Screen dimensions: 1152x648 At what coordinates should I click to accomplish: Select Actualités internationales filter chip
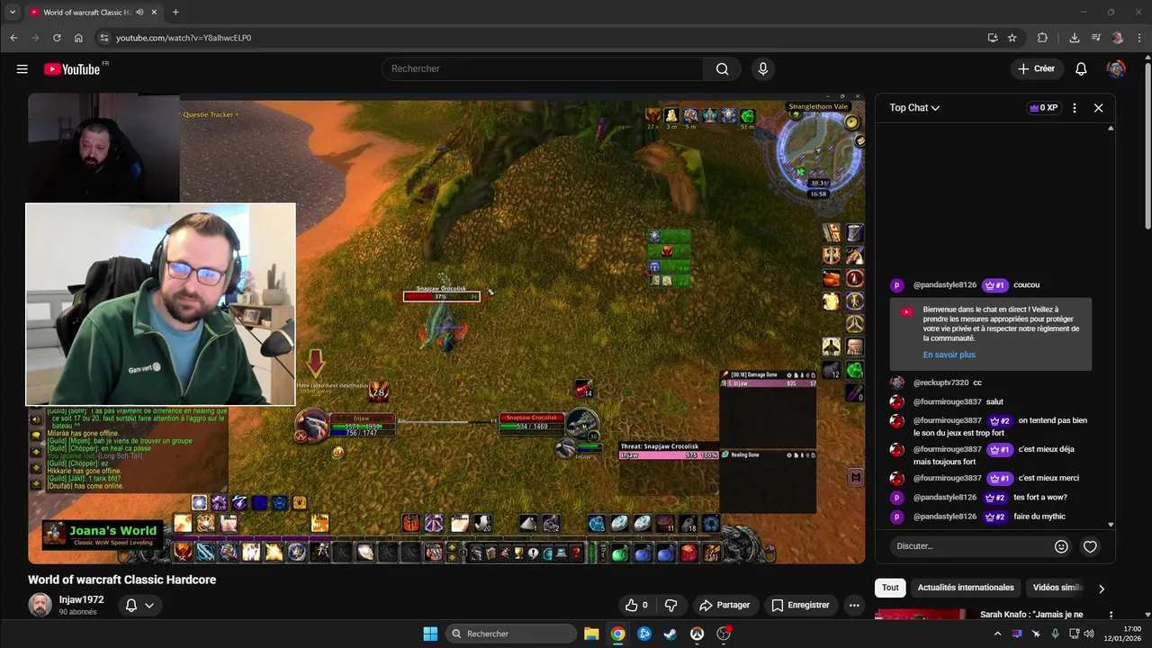click(x=966, y=588)
